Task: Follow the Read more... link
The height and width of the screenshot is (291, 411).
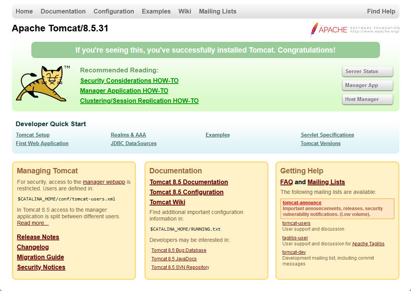Action: click(33, 223)
